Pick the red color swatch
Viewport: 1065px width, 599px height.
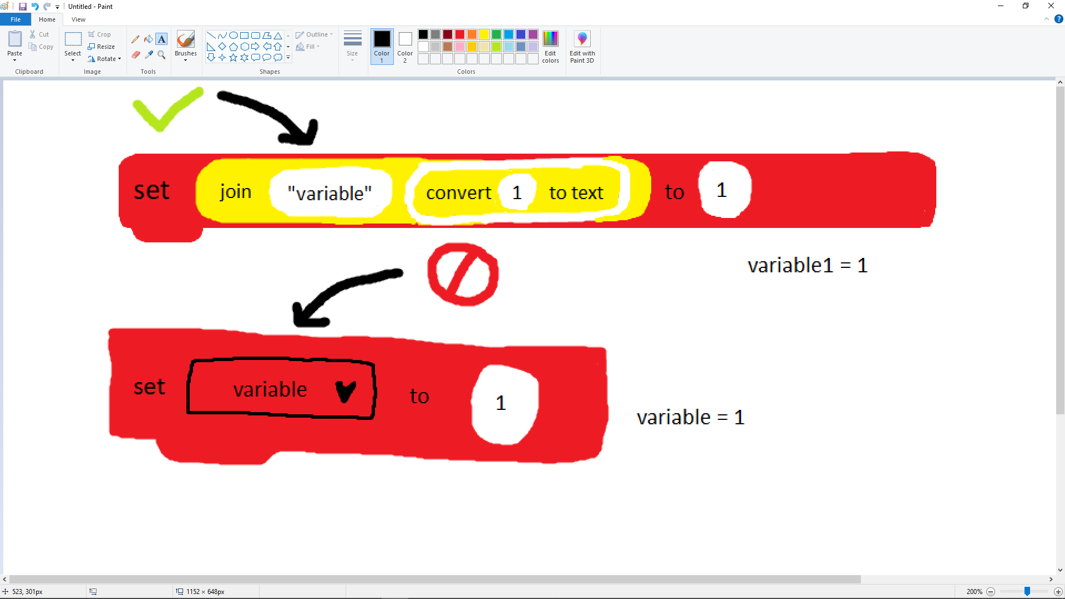click(x=460, y=34)
